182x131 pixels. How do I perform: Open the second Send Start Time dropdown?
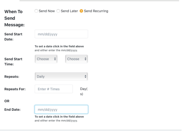76,59
